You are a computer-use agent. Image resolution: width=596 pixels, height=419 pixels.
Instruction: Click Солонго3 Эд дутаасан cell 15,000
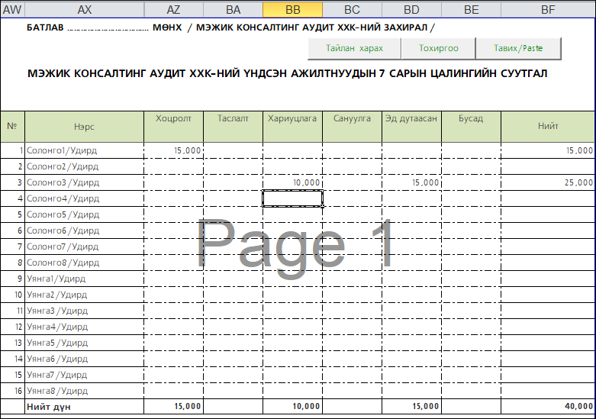click(x=411, y=182)
